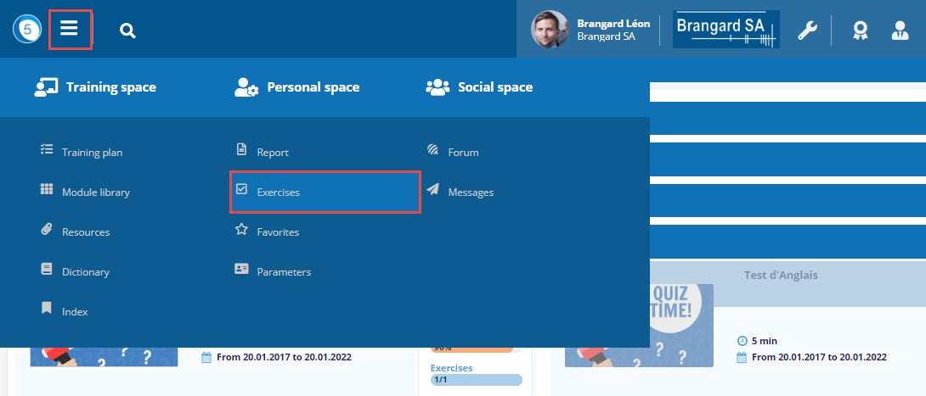Click the Brangard SA company logo
926x396 pixels.
coord(726,30)
